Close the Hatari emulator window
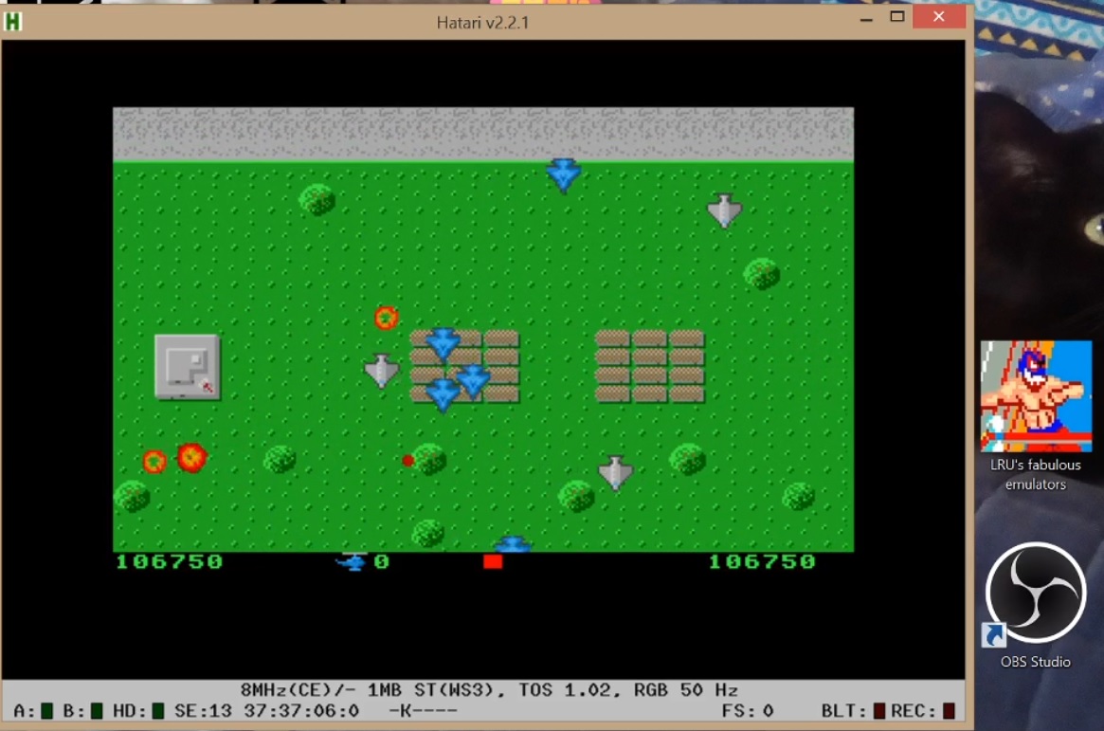1104x731 pixels. (938, 17)
